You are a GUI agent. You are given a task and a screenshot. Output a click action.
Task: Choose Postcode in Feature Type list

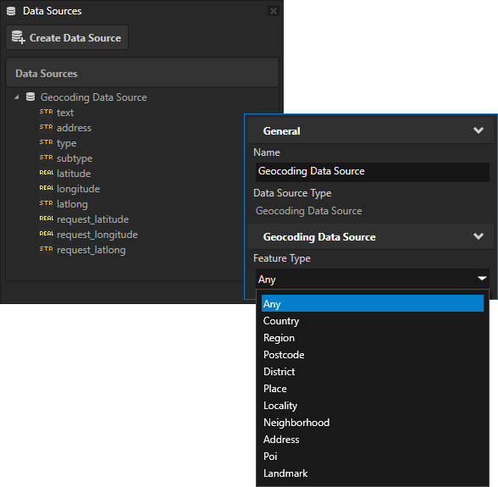373,355
